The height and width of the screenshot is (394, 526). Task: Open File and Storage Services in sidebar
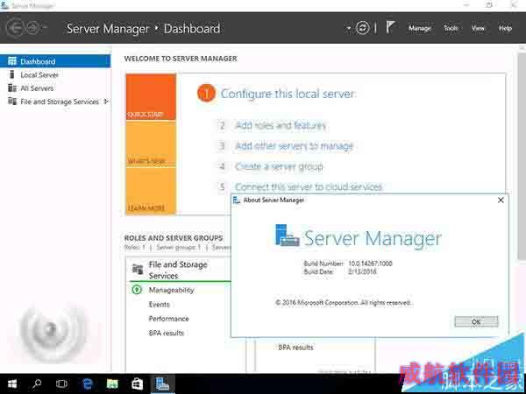[x=60, y=102]
